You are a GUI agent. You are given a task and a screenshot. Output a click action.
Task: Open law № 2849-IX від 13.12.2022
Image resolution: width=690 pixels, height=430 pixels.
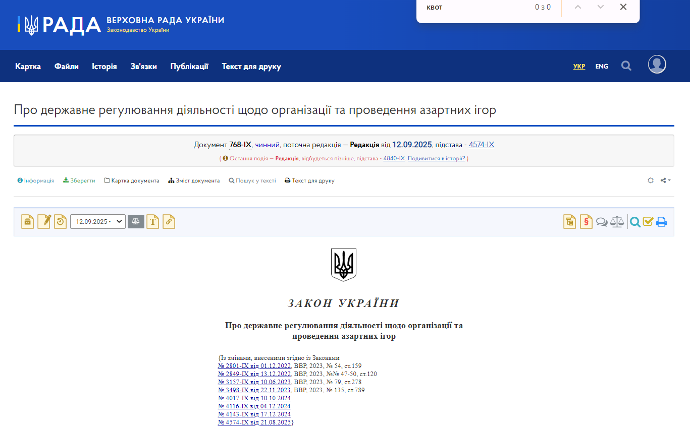pos(254,374)
